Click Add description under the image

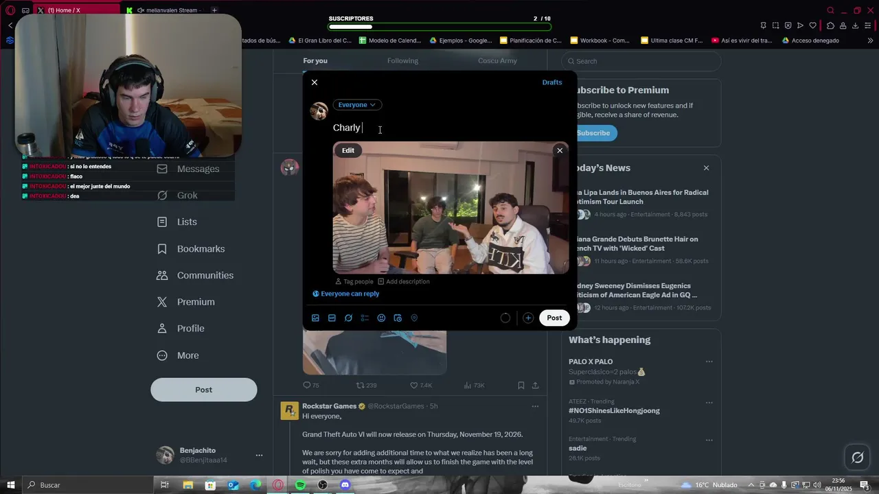pos(404,281)
